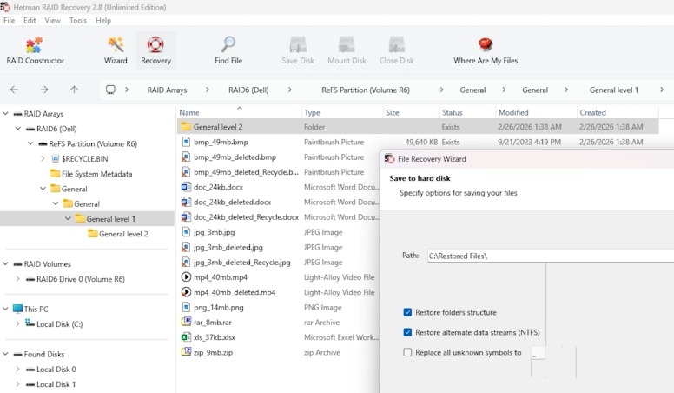Open the Find File magnifier

click(x=228, y=44)
